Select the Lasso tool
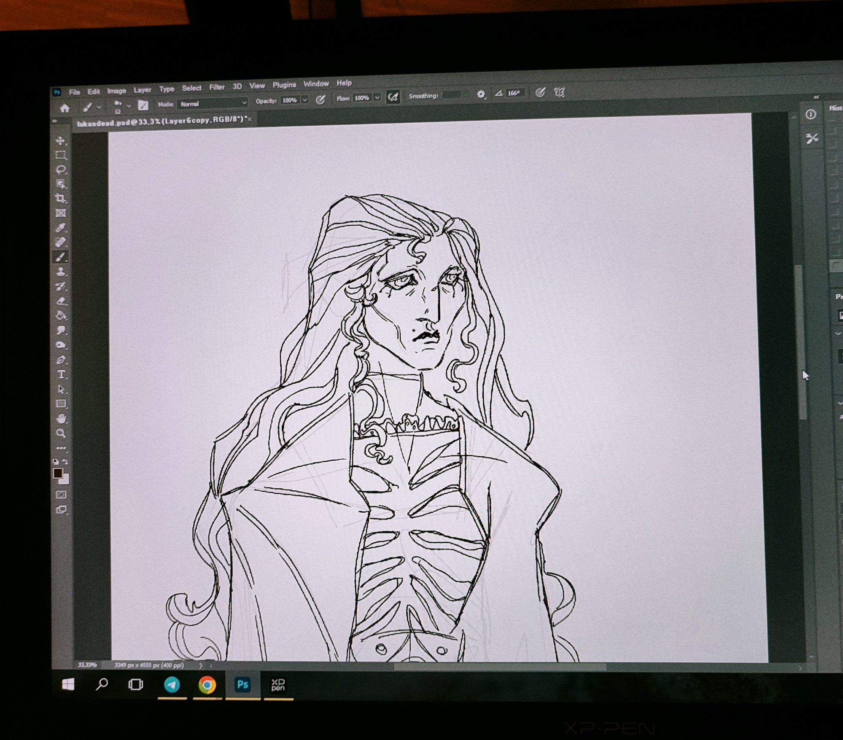This screenshot has height=740, width=843. [61, 170]
